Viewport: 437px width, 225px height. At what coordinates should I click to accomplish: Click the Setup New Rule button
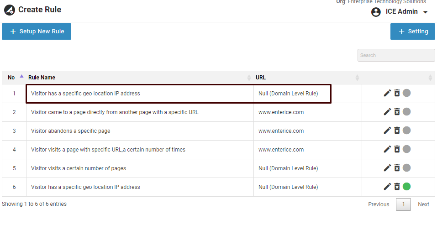(37, 31)
